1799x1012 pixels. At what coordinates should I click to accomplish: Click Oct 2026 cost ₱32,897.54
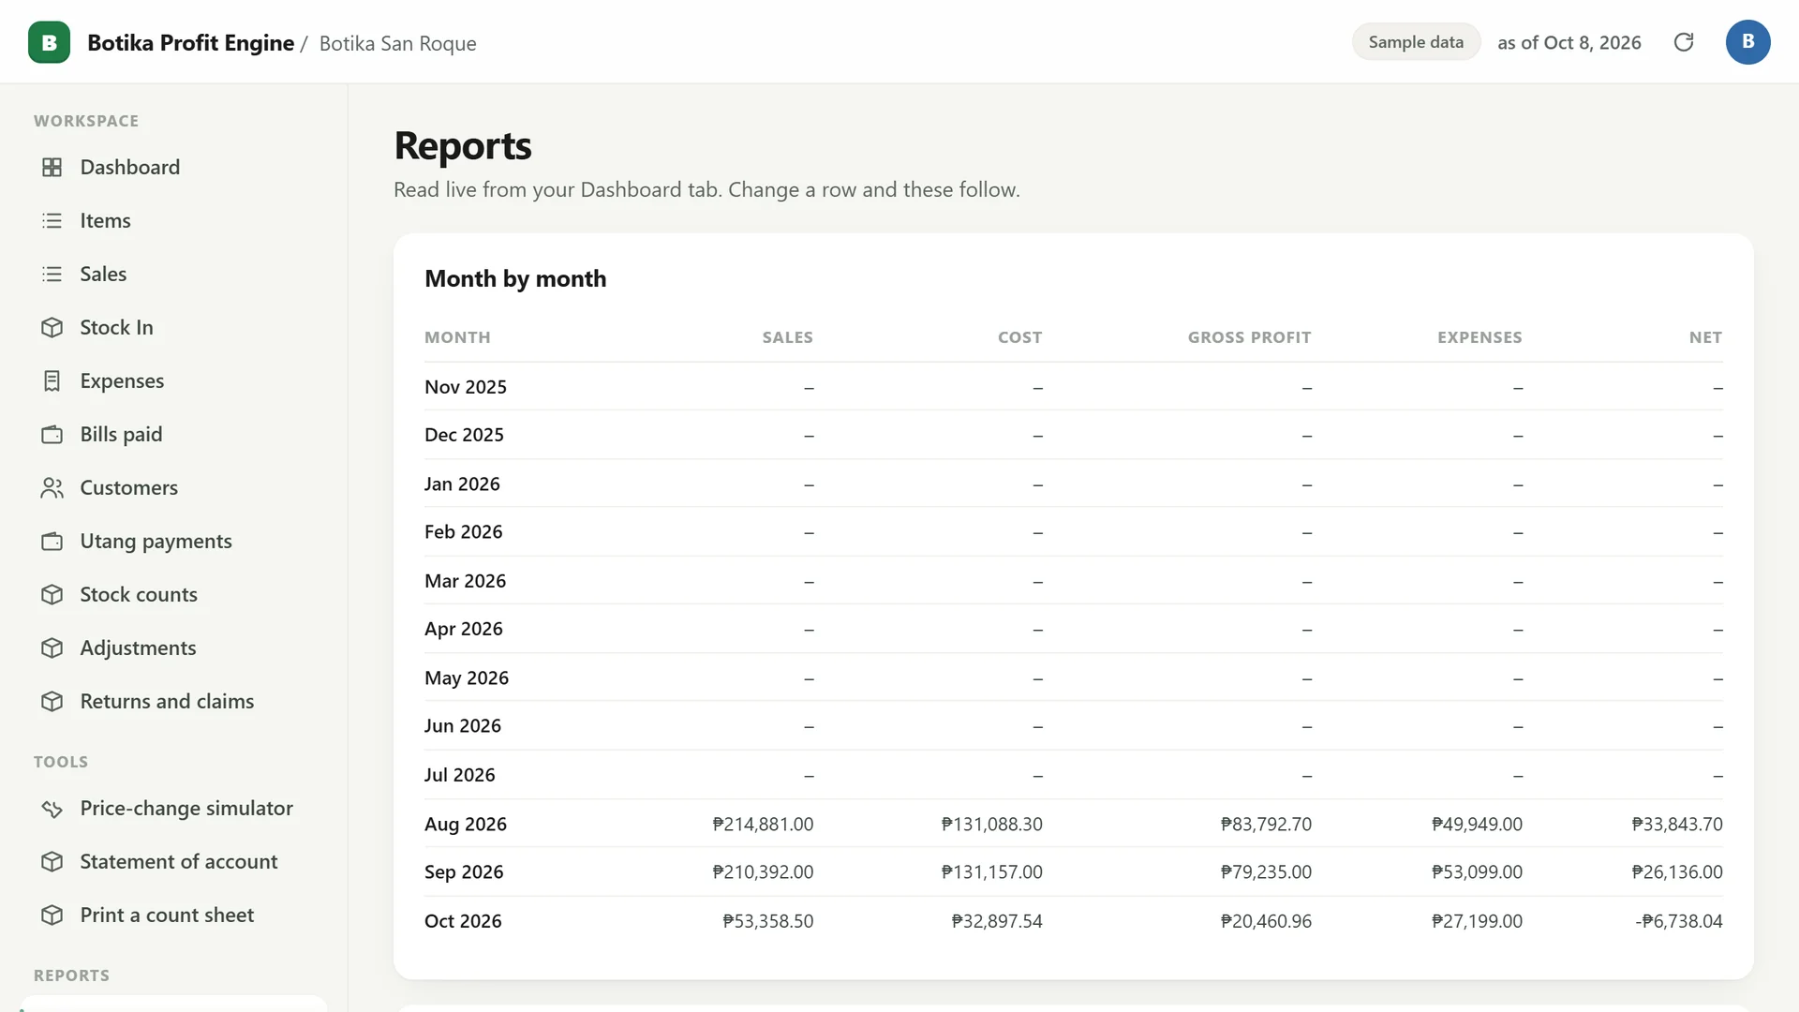click(997, 921)
